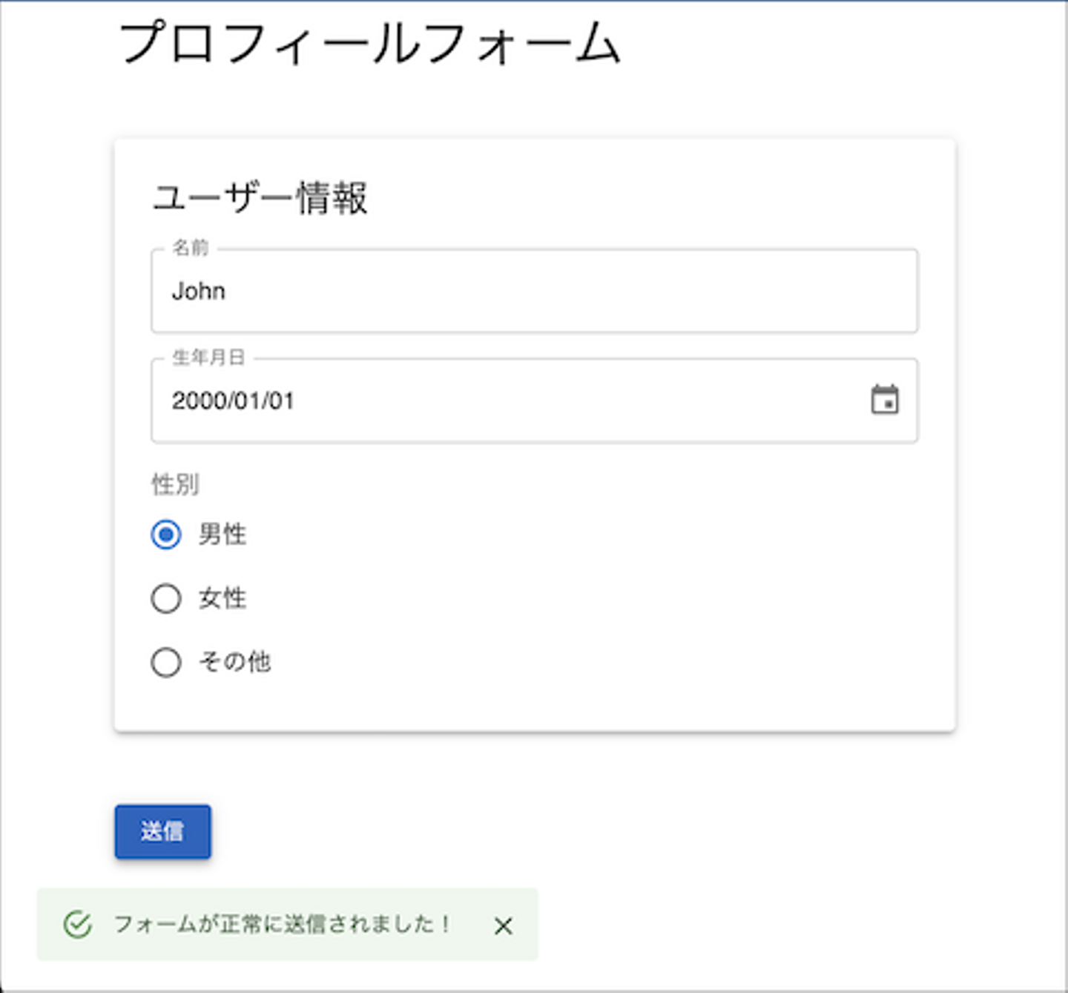Click the 2000/01/01 date value text
The height and width of the screenshot is (993, 1068).
(233, 401)
